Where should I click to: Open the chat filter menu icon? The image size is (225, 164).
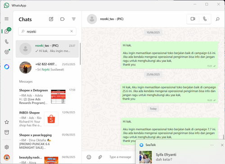pyautogui.click(x=74, y=19)
